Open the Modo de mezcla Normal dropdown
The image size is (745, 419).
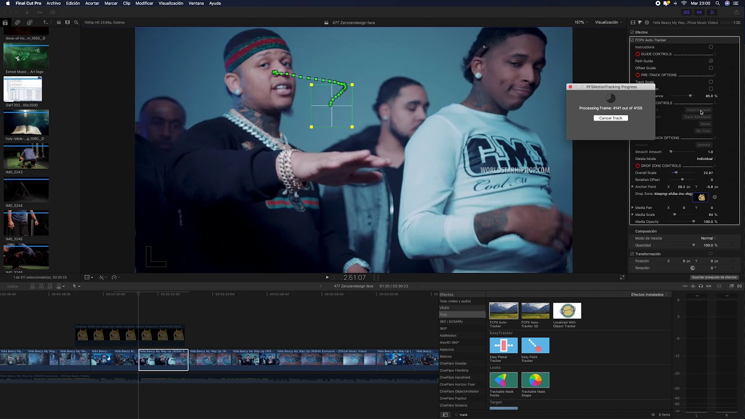click(x=708, y=238)
